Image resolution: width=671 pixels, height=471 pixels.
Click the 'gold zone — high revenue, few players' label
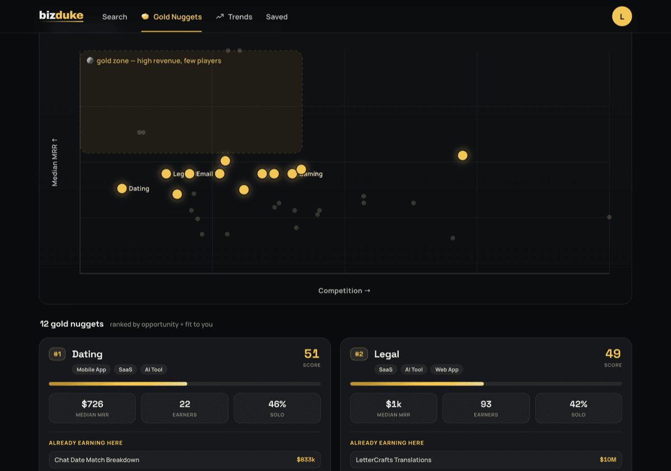(x=159, y=60)
